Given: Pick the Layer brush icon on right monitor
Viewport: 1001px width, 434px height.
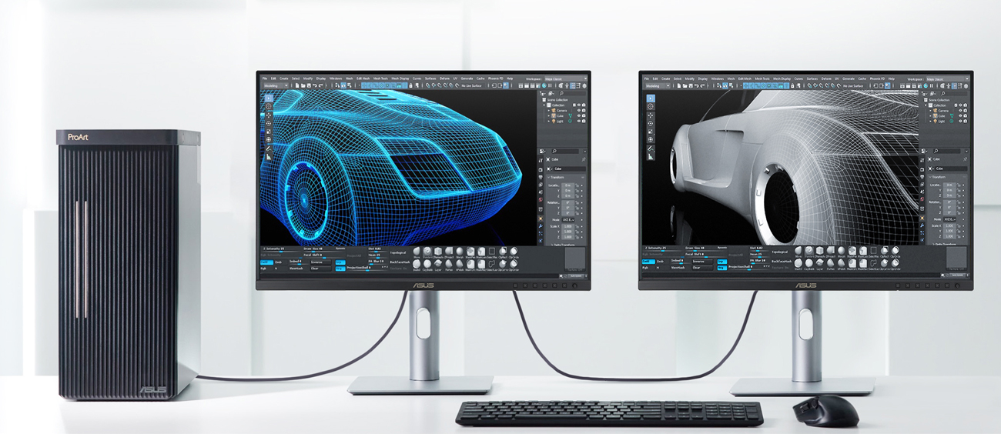Looking at the screenshot, I should coord(821,263).
